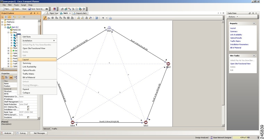265x140 pixels.
Task: Toggle the Installation w/o checkbox
Action: tap(28, 110)
